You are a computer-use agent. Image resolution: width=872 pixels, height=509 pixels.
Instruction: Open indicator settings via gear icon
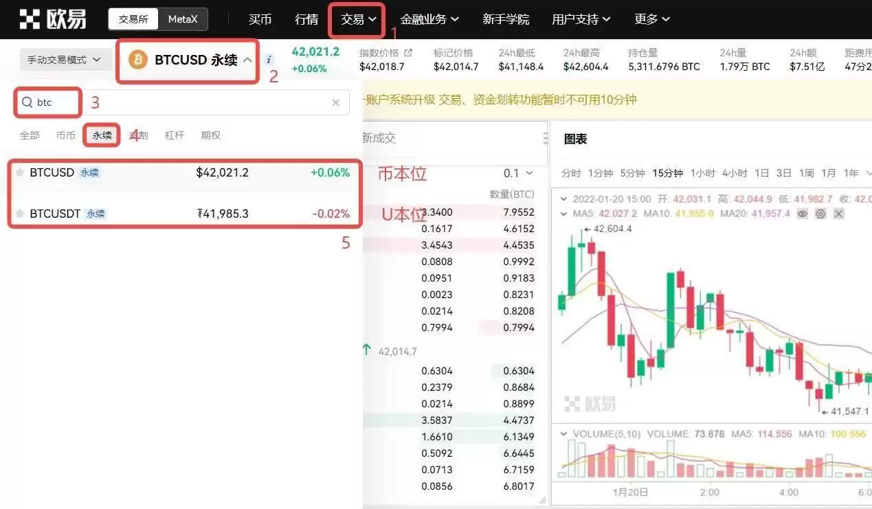[820, 214]
